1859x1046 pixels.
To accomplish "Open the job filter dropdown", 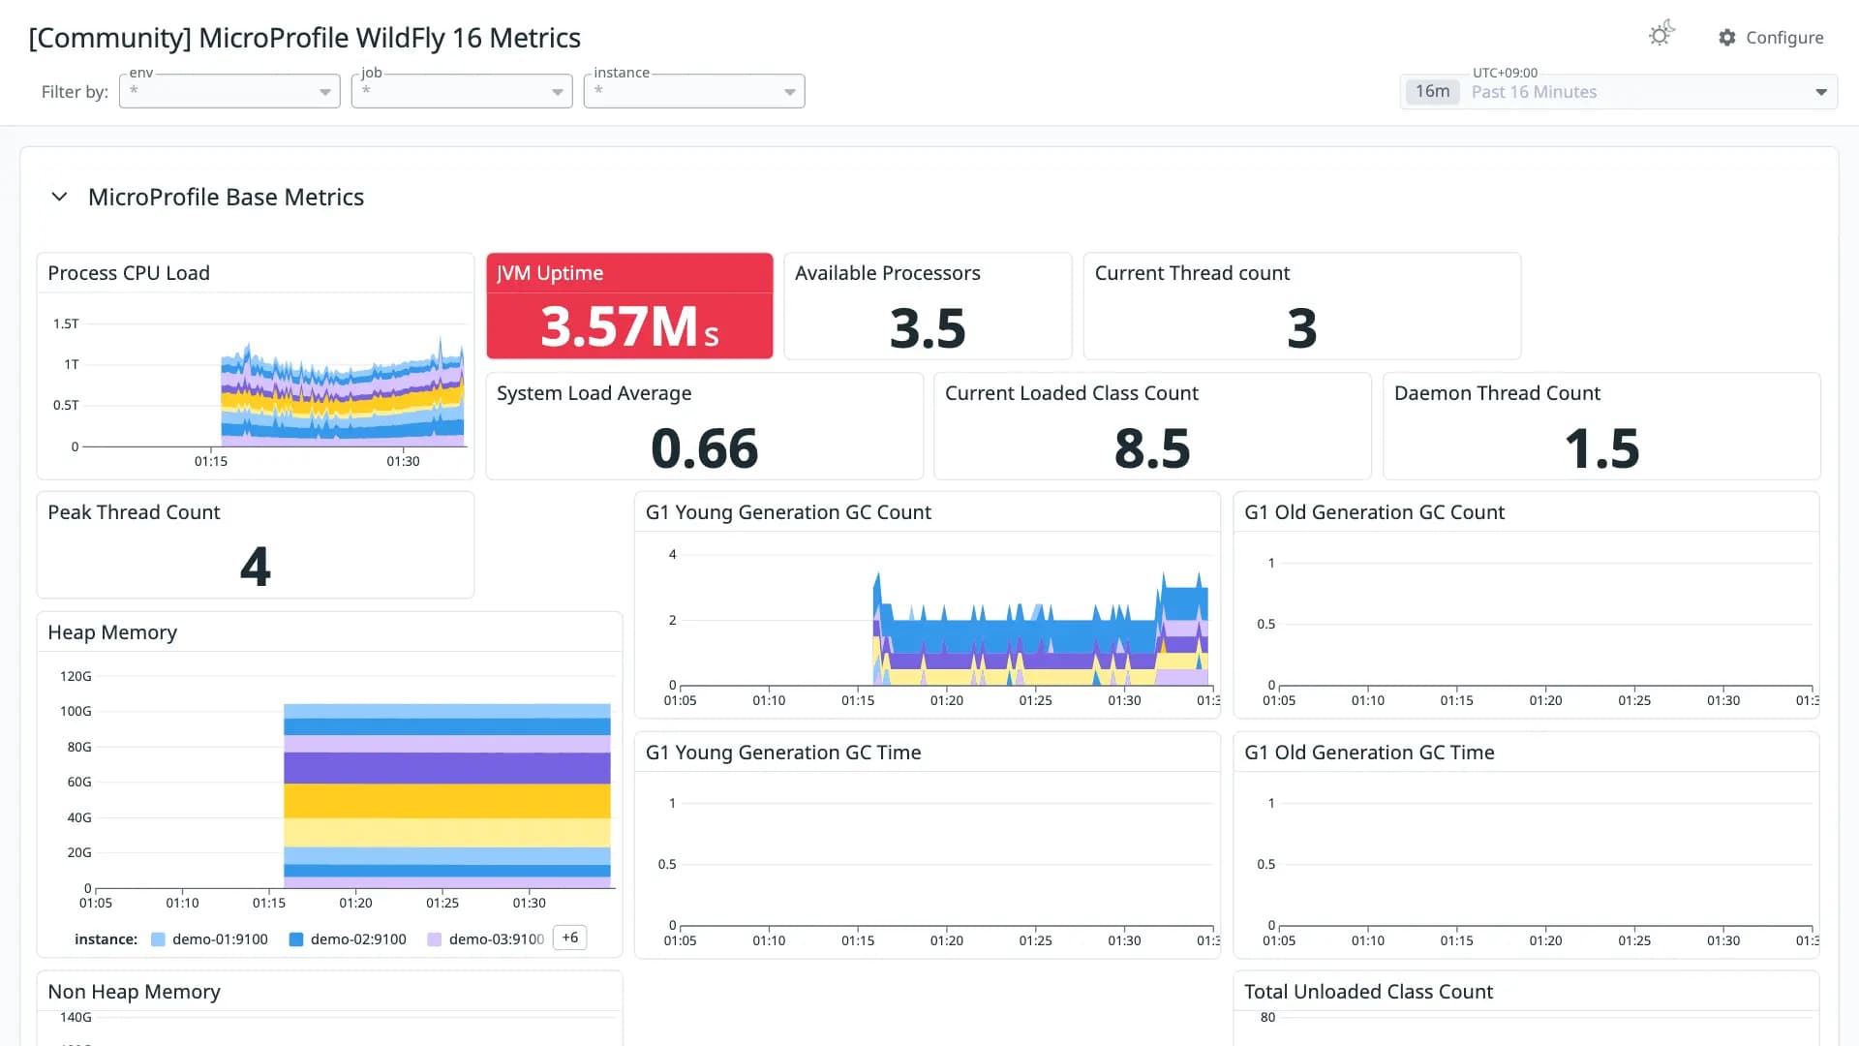I will [x=462, y=91].
